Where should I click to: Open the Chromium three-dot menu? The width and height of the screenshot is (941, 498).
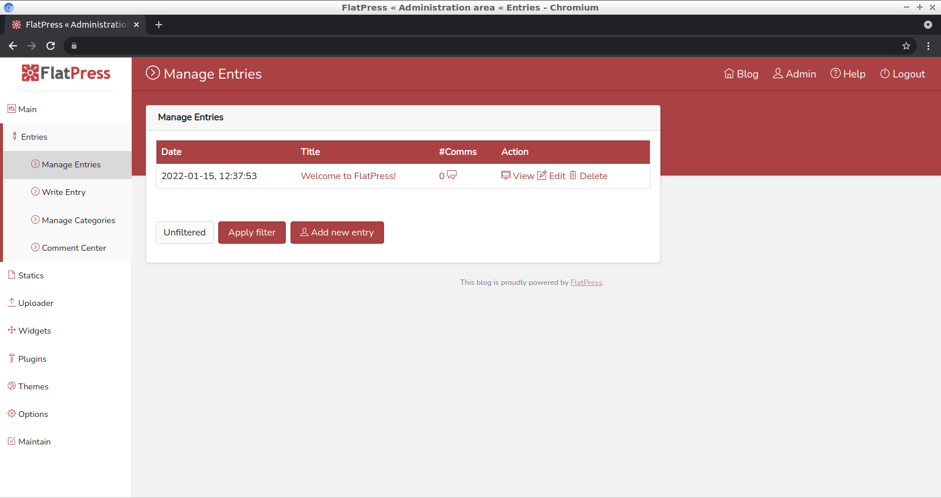[929, 46]
